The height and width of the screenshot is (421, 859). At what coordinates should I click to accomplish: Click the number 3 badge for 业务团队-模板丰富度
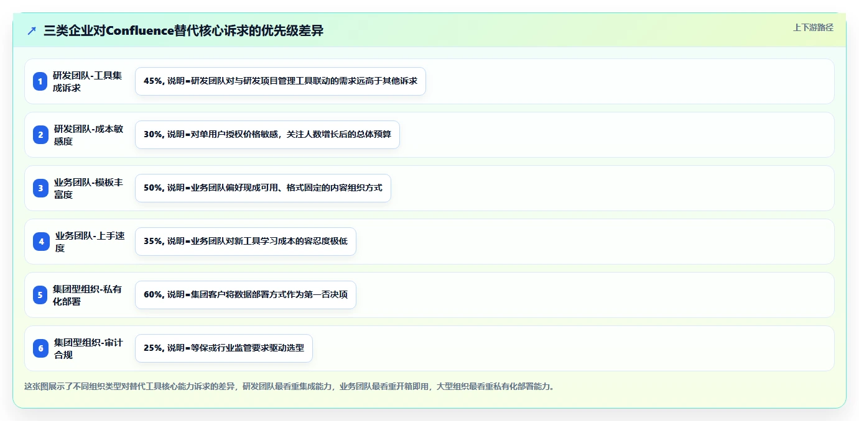[40, 188]
